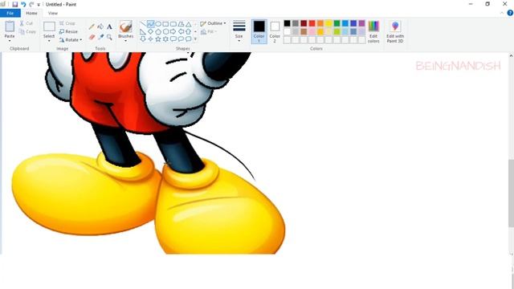
Task: Choose the Oval shape
Action: pos(158,24)
